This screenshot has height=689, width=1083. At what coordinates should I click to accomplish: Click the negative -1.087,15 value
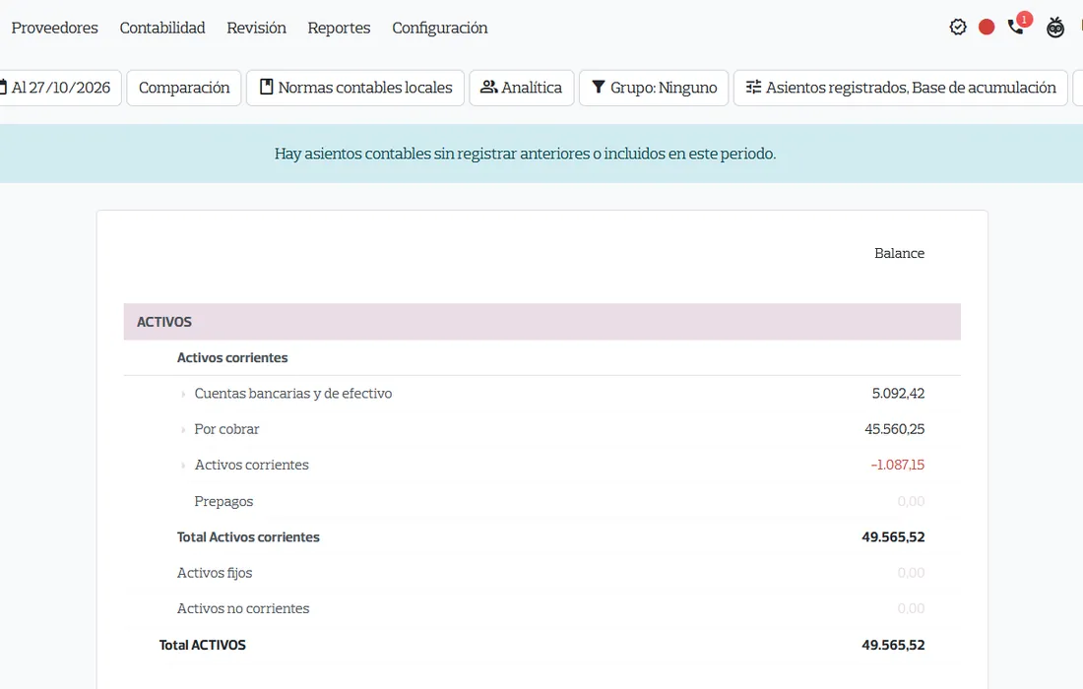click(897, 466)
